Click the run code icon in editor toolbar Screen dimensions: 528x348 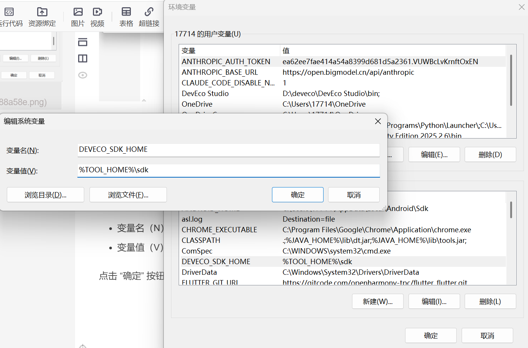click(x=9, y=12)
